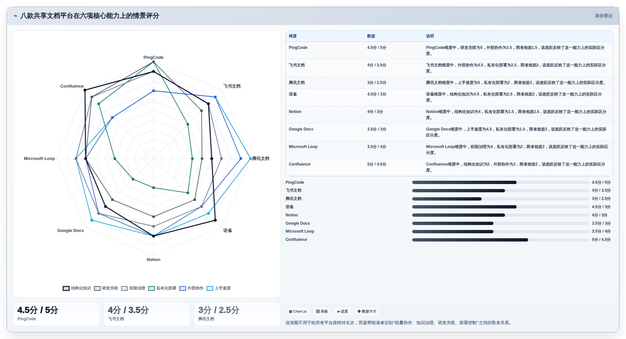Click the Microsoft Loop progress bar
The image size is (626, 339).
(500, 232)
